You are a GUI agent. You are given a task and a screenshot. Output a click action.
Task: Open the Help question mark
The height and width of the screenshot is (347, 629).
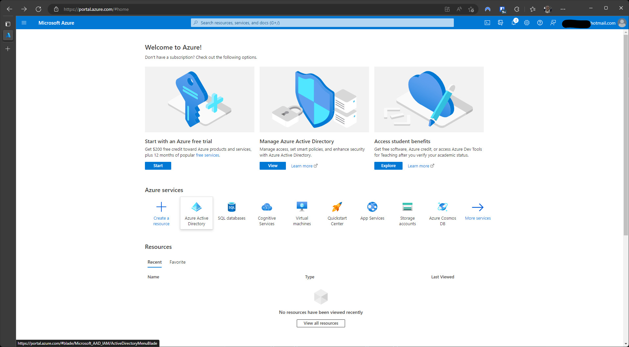[x=540, y=23]
